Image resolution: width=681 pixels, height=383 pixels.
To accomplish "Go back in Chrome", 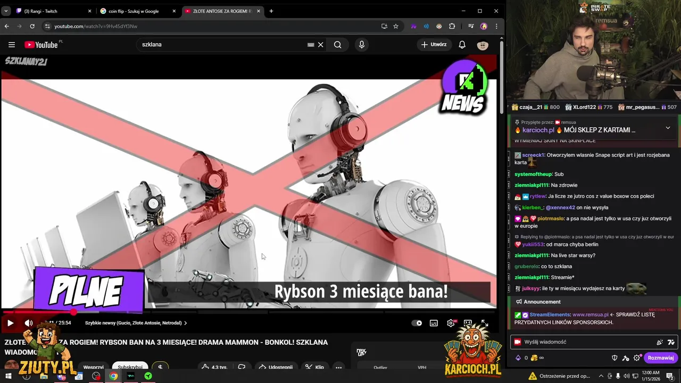I will click(7, 26).
